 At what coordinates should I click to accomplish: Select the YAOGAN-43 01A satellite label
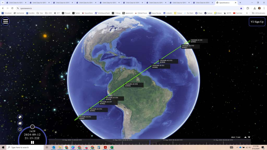(x=115, y=98)
